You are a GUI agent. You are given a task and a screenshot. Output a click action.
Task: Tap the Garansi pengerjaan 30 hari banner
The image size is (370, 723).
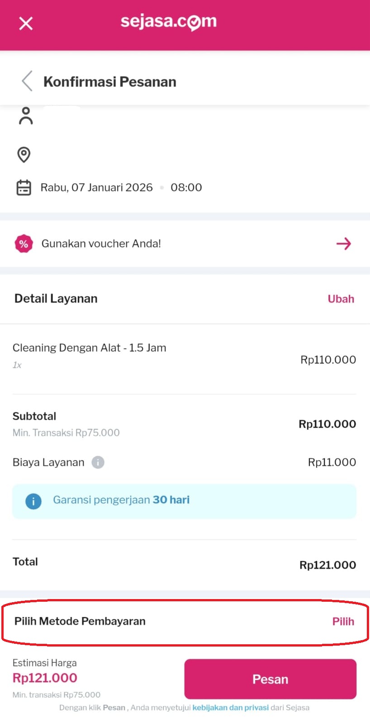184,501
